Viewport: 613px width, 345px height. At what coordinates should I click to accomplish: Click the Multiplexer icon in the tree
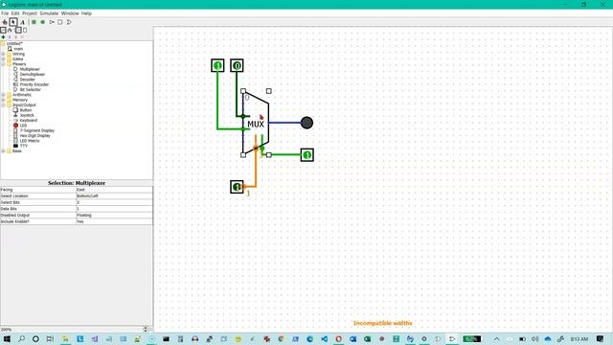pyautogui.click(x=15, y=69)
